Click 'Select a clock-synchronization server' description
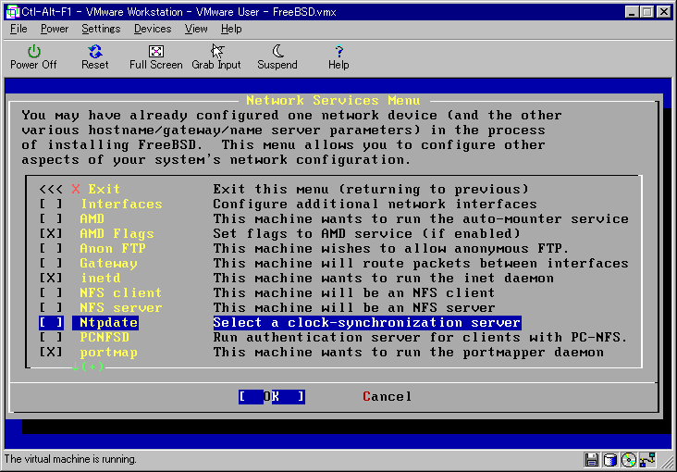Viewport: 677px width, 472px height. click(367, 323)
